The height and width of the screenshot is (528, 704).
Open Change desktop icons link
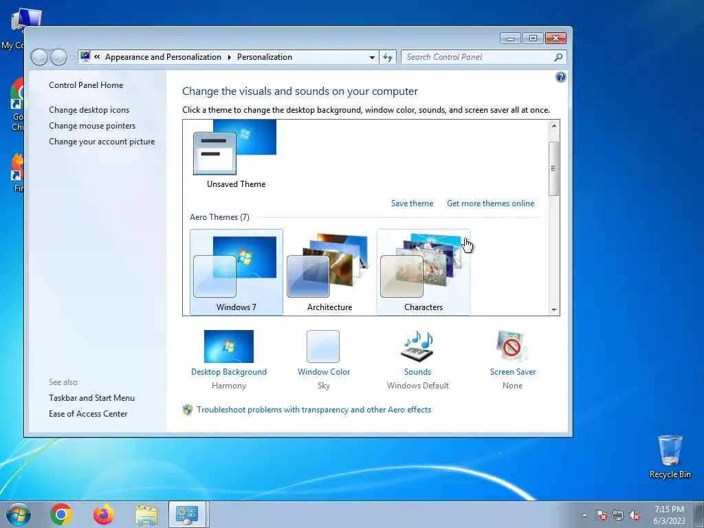(89, 109)
